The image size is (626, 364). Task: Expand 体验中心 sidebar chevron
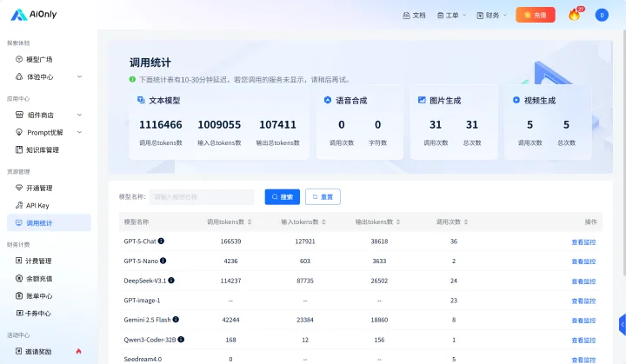click(x=79, y=76)
